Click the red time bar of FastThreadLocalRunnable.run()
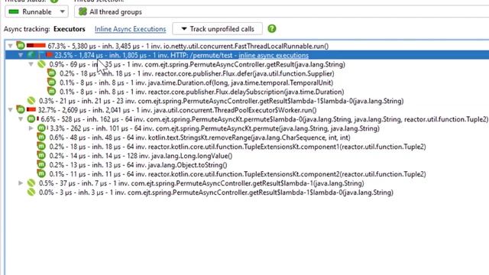Viewport: 489px width, 275px height. (36, 46)
